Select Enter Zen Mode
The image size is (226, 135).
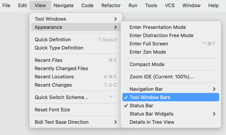click(x=148, y=52)
